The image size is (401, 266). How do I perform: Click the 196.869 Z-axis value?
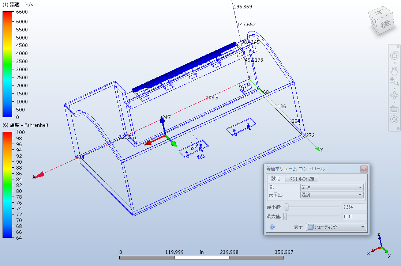tap(243, 7)
